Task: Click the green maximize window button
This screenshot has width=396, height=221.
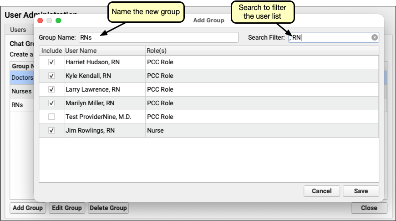Action: (x=58, y=21)
